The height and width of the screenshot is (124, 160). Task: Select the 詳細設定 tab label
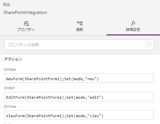tap(133, 30)
